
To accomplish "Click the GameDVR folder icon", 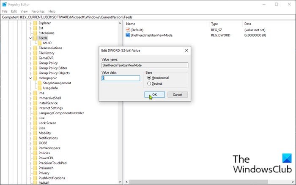I will click(35, 58).
